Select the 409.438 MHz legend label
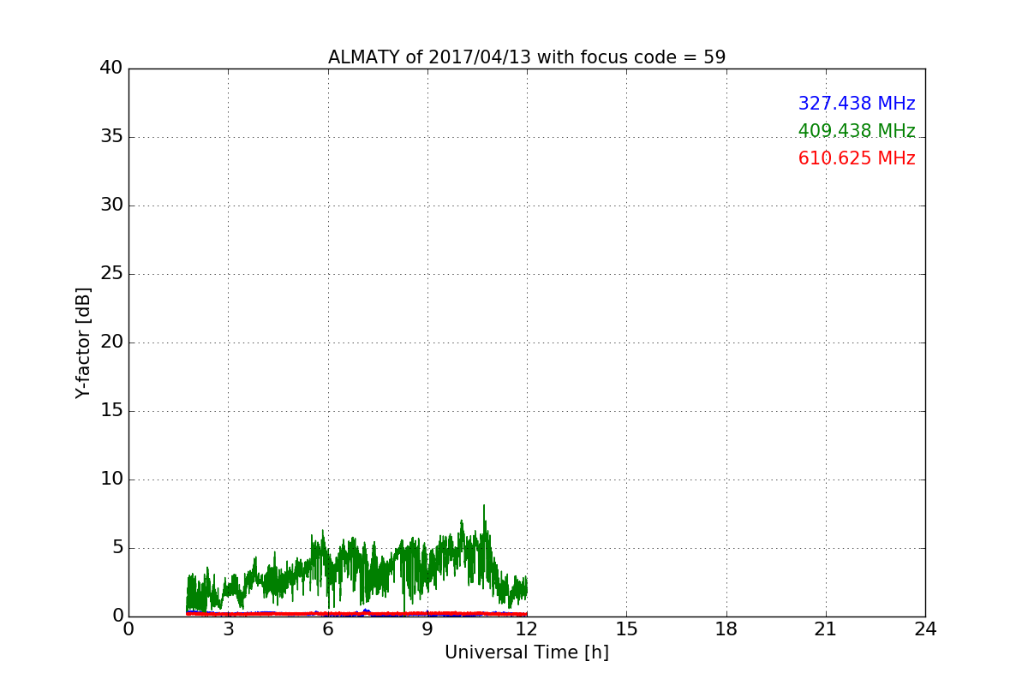This screenshot has height=685, width=1028. 857,131
